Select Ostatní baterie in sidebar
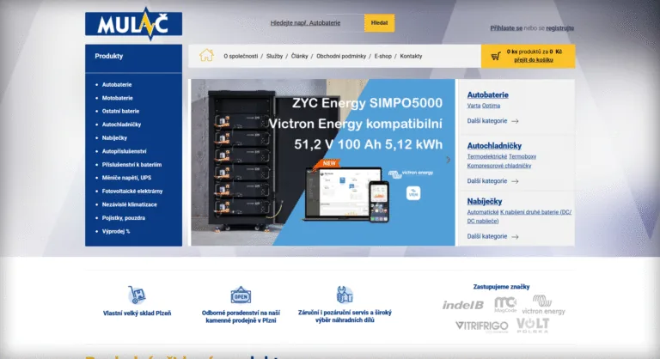The height and width of the screenshot is (359, 660). click(120, 111)
